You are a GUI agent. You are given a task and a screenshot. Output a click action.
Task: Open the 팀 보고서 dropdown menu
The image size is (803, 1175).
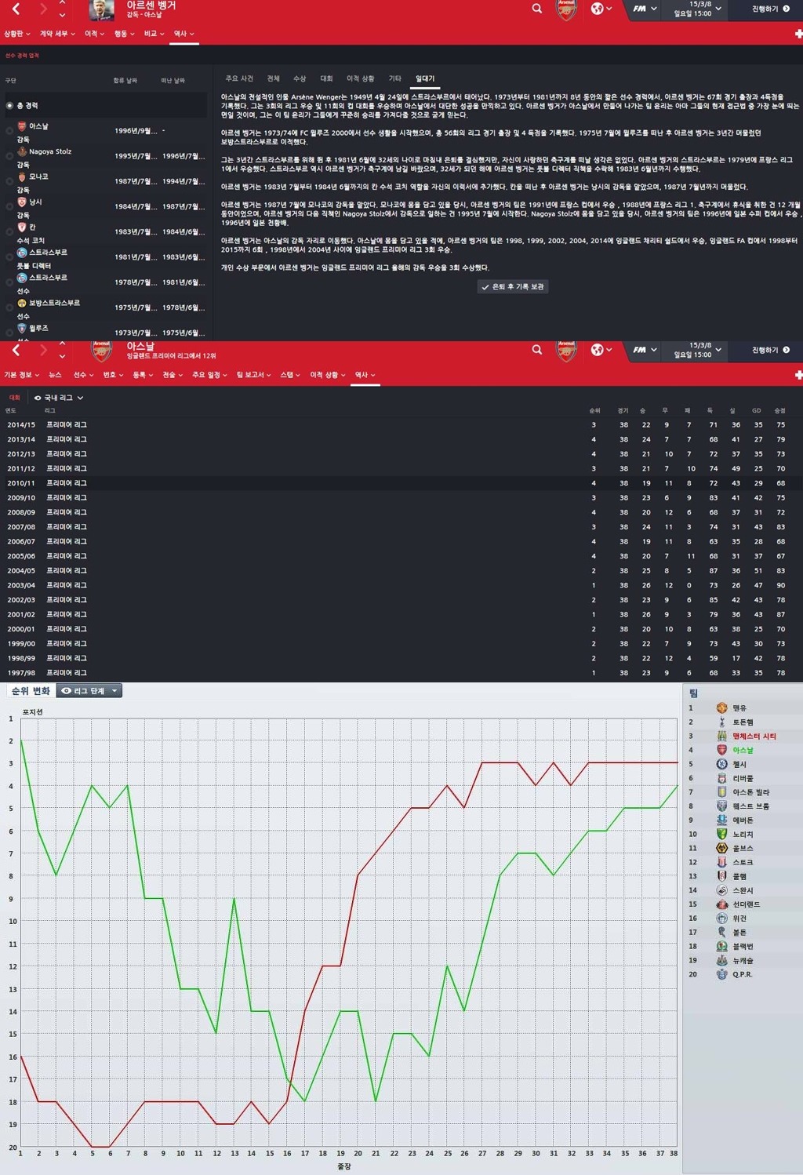coord(253,375)
